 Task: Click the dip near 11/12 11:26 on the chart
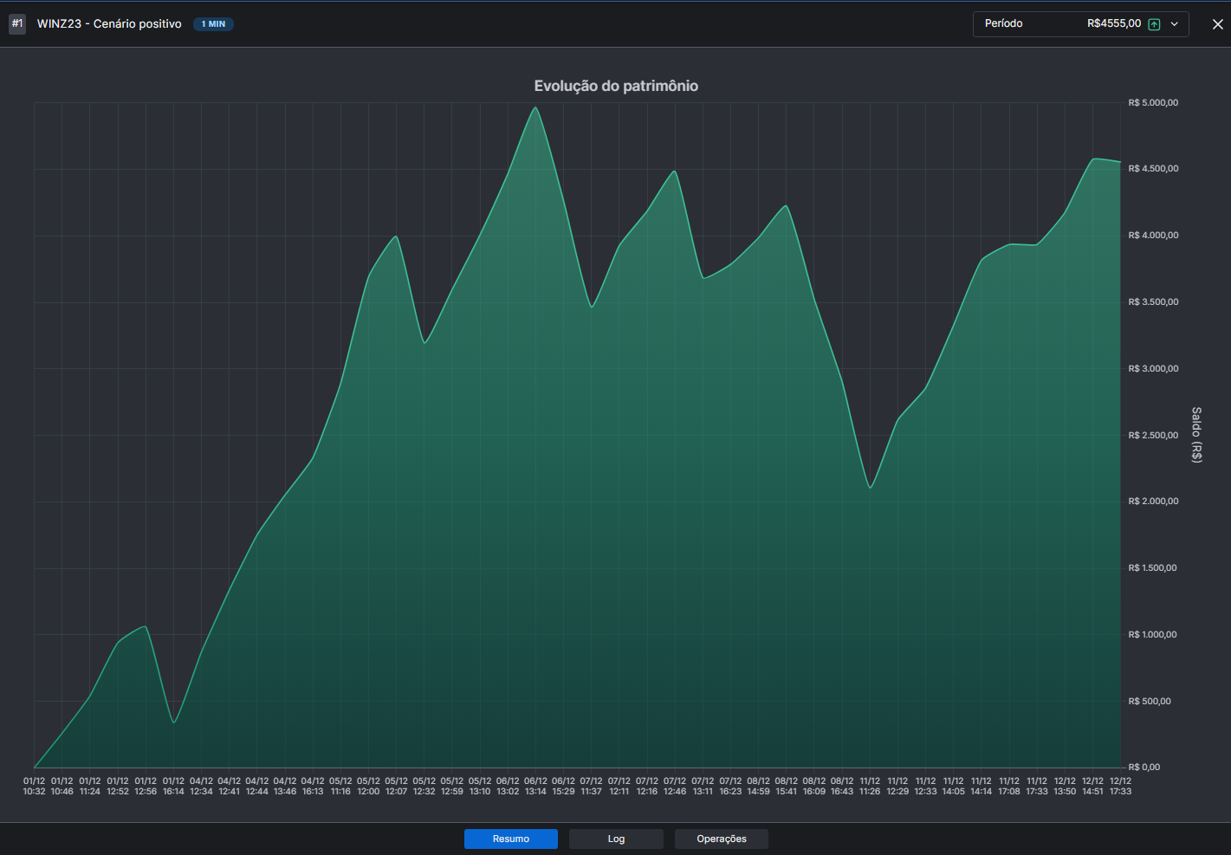pos(870,487)
